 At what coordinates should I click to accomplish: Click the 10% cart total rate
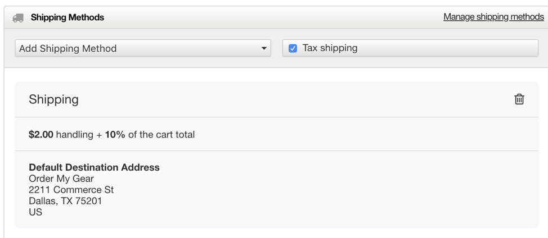click(x=115, y=135)
